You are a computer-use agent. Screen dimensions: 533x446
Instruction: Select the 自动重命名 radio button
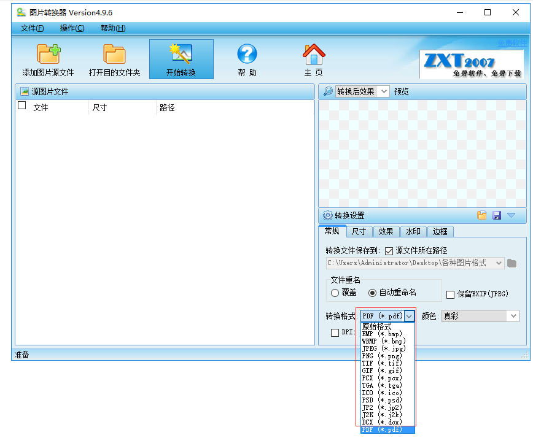point(373,293)
